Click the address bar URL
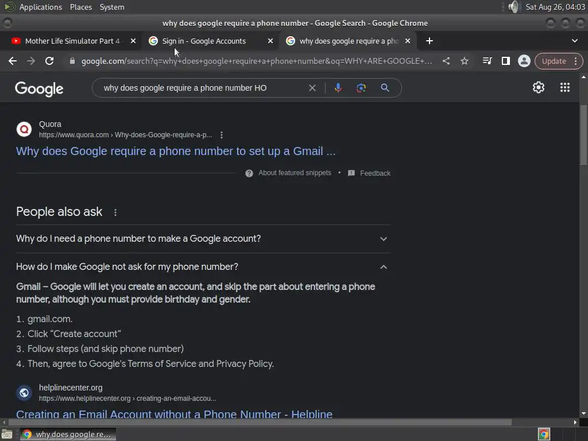Screen dimensions: 588x441 [x=257, y=61]
